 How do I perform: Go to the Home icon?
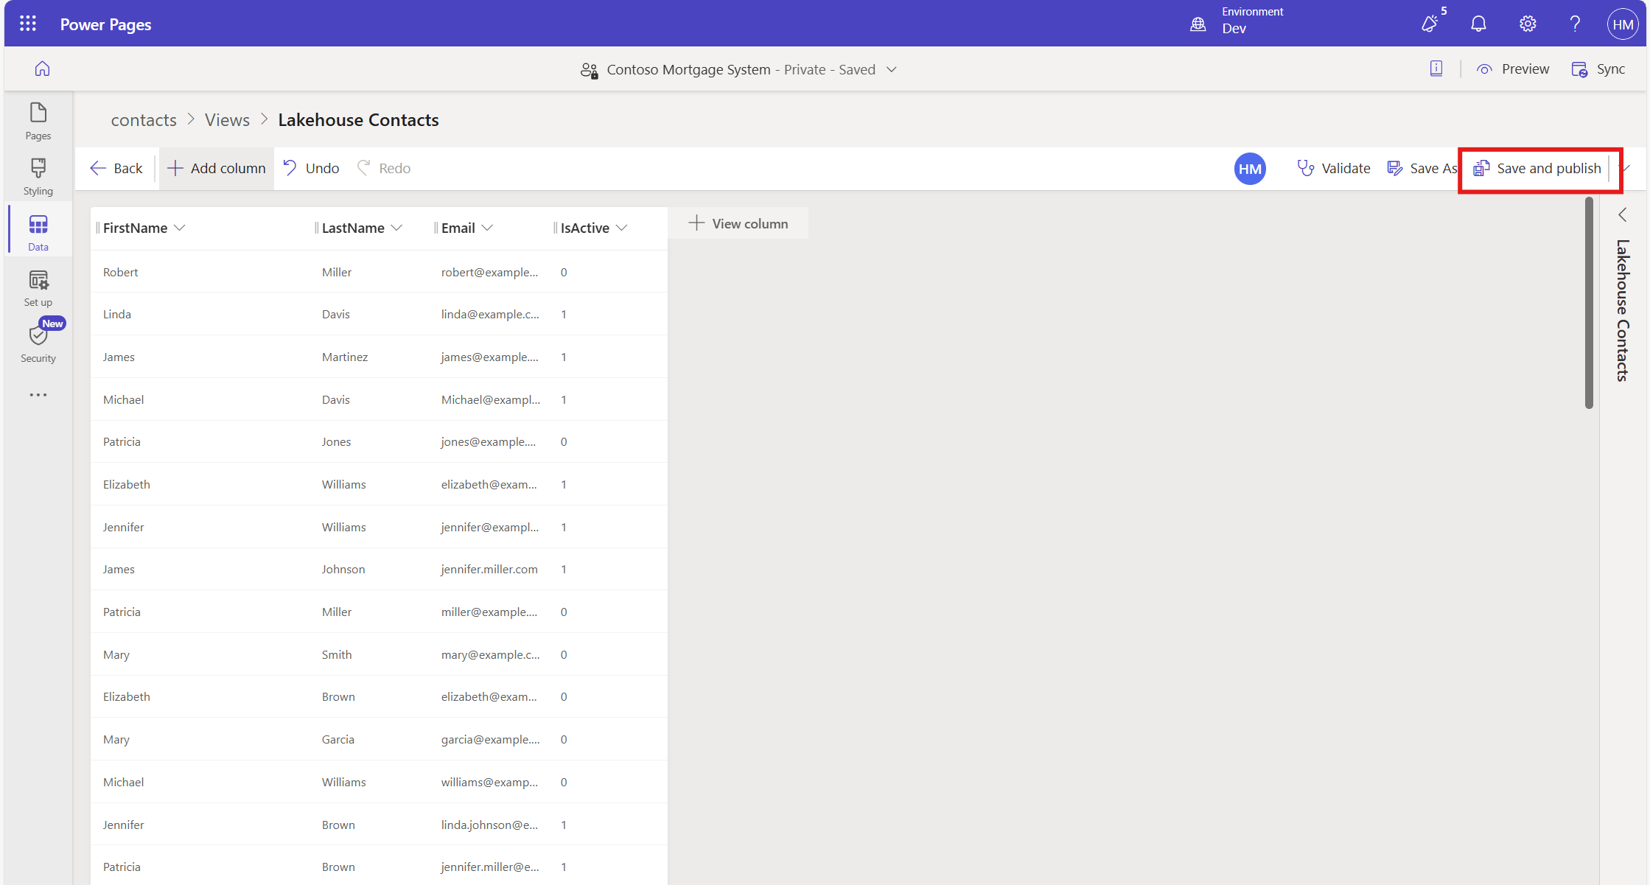43,69
